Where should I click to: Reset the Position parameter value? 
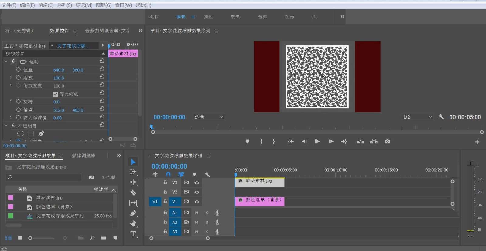point(102,69)
